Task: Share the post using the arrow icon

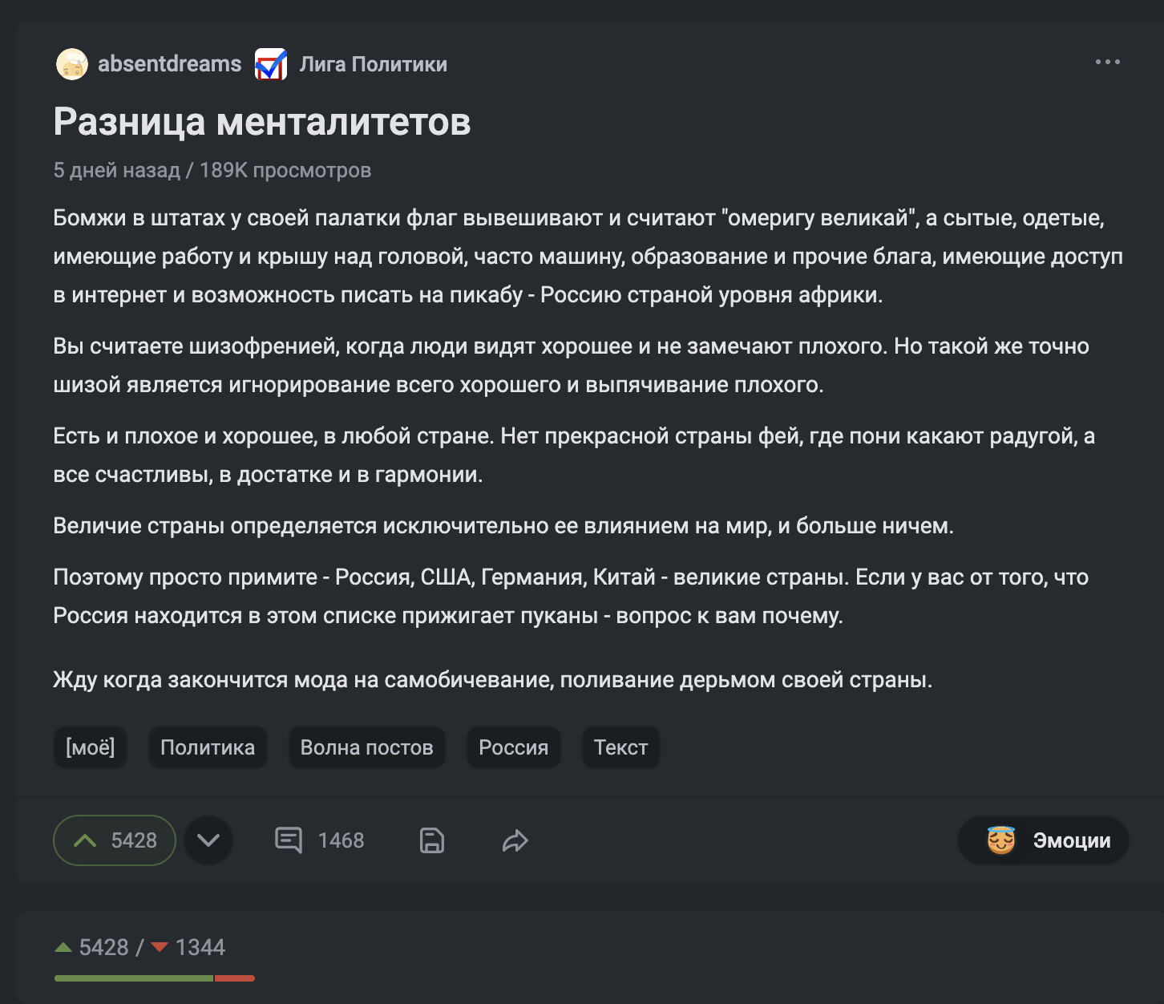Action: [x=515, y=840]
